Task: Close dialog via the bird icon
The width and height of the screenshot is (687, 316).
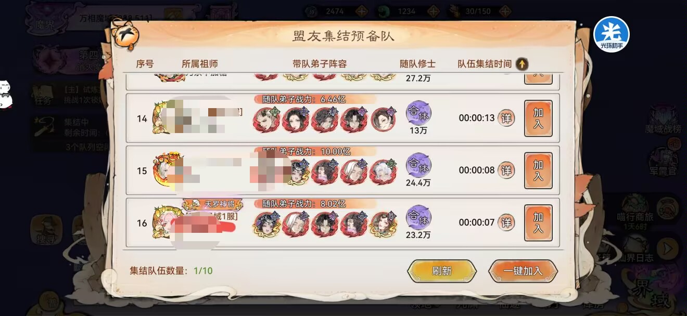Action: tap(125, 37)
